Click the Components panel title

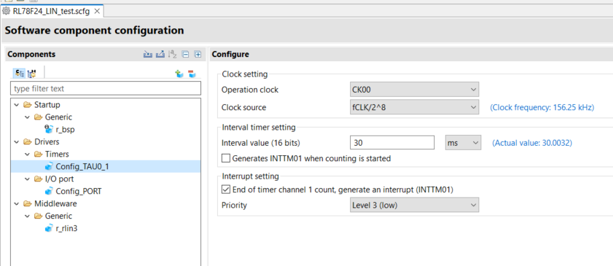pyautogui.click(x=32, y=54)
